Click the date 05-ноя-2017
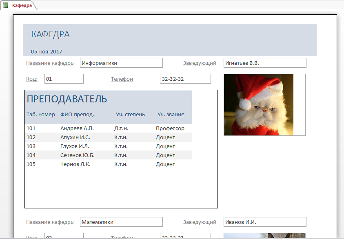The width and height of the screenshot is (344, 239). click(x=47, y=51)
